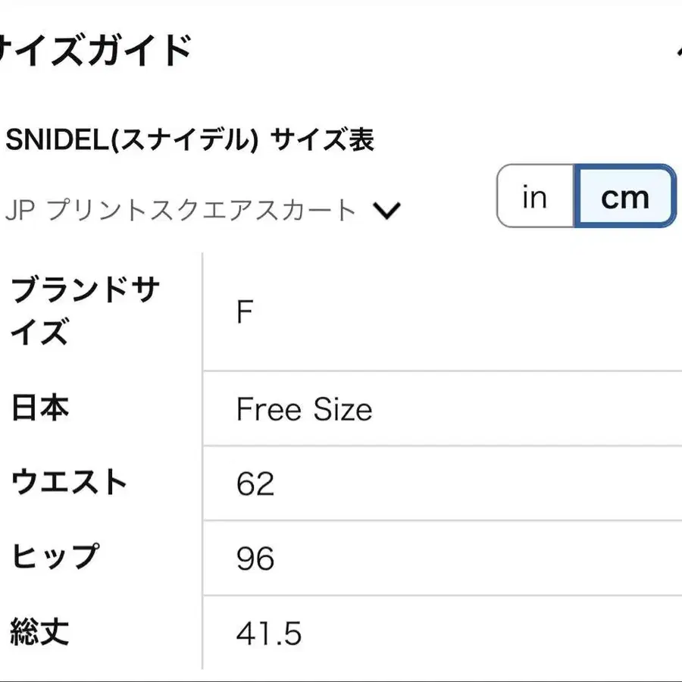Click the SNIDEL brand name text
Screen dimensions: 682x682
[57, 140]
